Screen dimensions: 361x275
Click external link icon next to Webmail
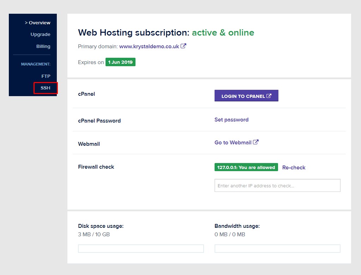click(x=256, y=142)
